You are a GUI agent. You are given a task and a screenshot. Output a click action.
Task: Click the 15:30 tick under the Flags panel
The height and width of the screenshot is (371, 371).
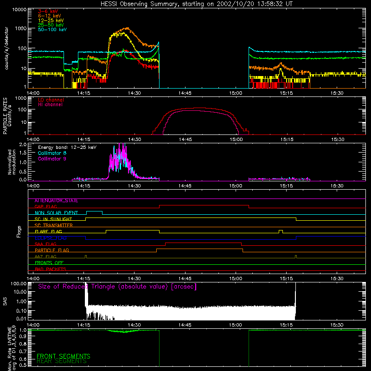pos(337,279)
